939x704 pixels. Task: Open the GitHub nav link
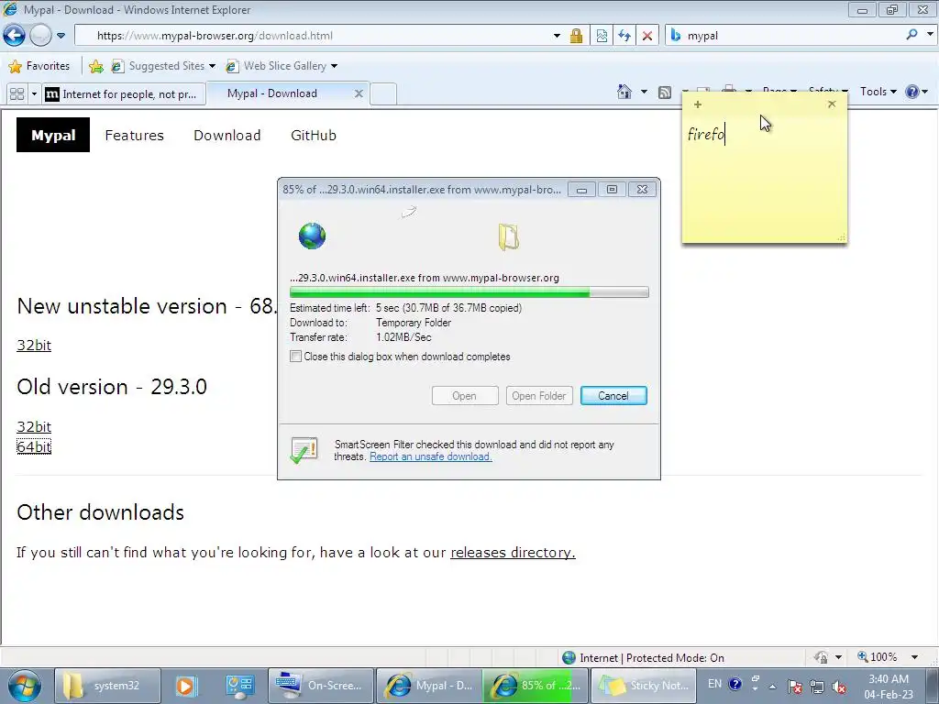[x=314, y=136]
